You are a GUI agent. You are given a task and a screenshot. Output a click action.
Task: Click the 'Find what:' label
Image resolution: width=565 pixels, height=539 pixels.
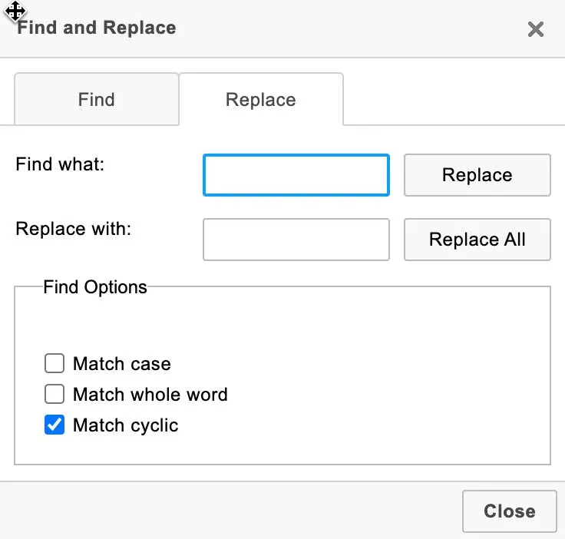60,164
